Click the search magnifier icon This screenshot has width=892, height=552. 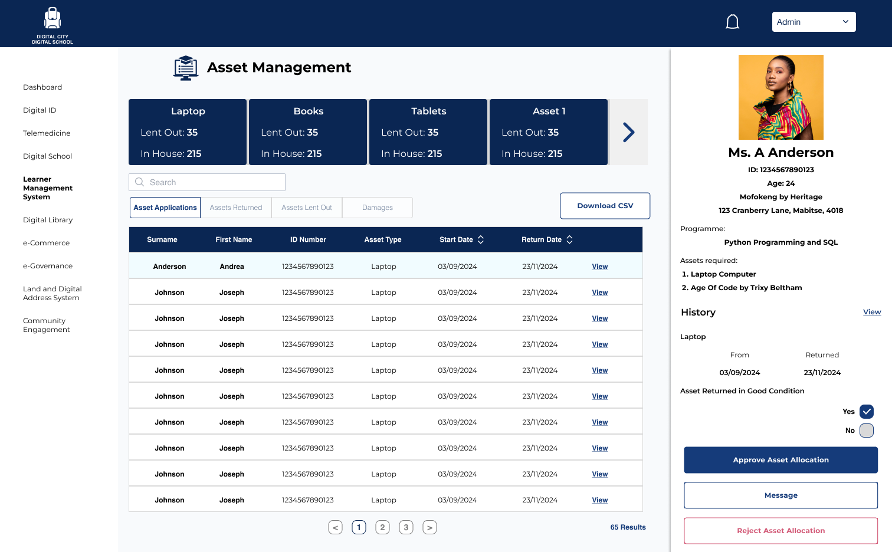[140, 182]
